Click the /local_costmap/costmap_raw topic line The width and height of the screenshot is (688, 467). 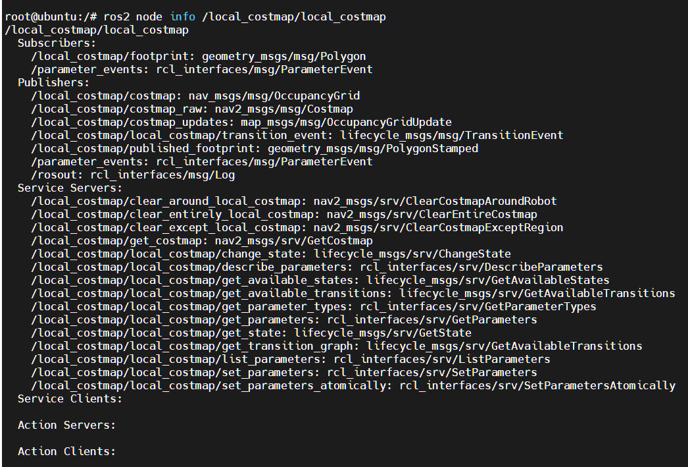192,109
